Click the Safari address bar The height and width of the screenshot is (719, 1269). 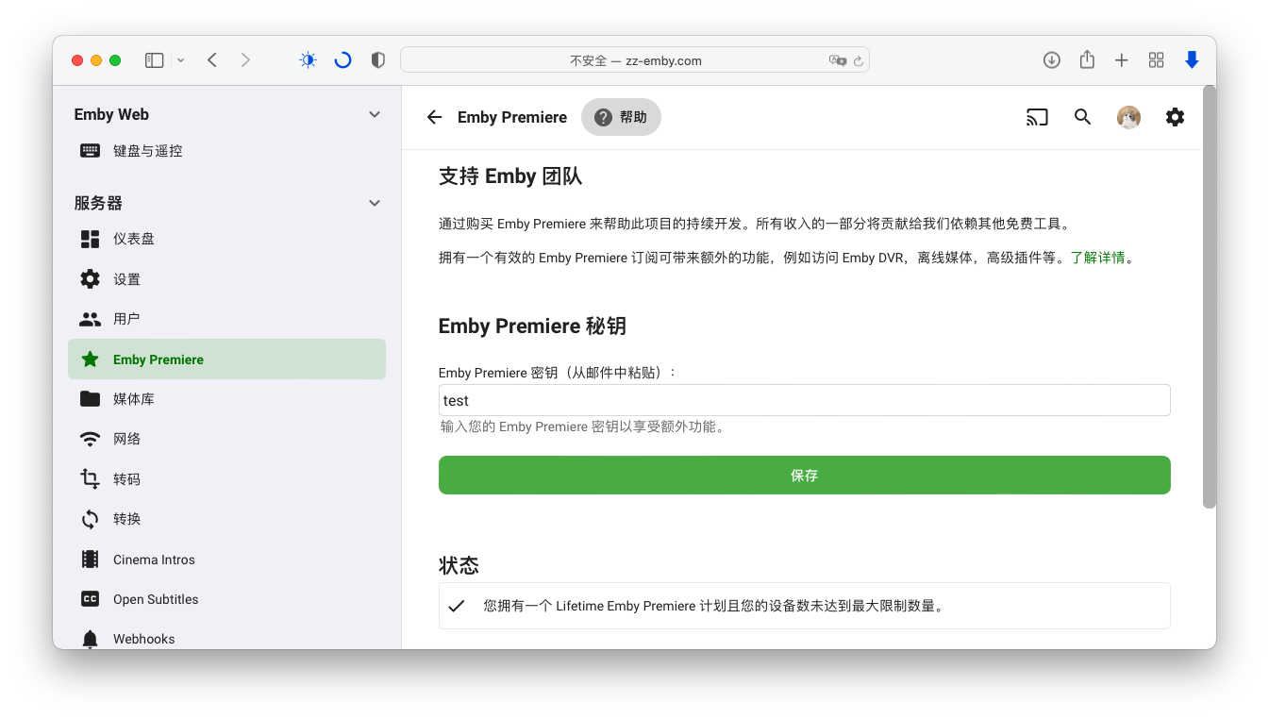tap(635, 60)
